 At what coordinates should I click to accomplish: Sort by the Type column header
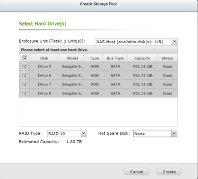[x=94, y=58]
